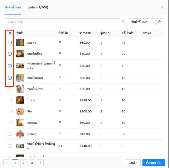Click the ฿200.00 price cell
This screenshot has width=169, height=168.
[x=85, y=111]
